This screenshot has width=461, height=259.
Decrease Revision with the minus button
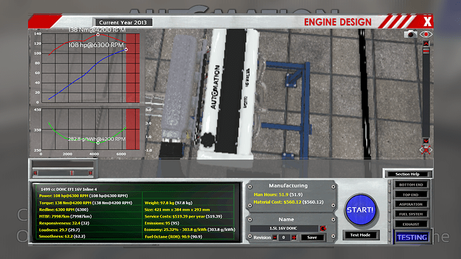[x=275, y=237]
